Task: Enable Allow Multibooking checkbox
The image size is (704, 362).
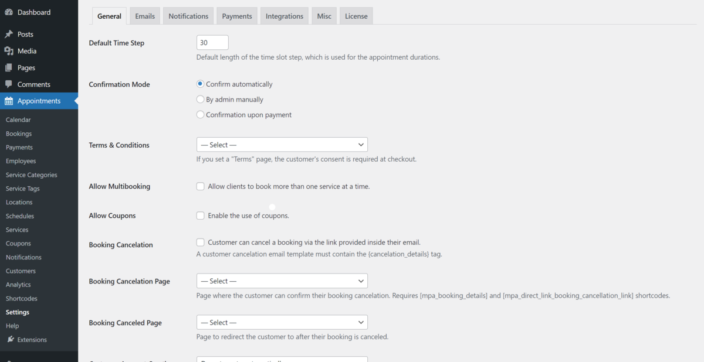Action: coord(201,186)
